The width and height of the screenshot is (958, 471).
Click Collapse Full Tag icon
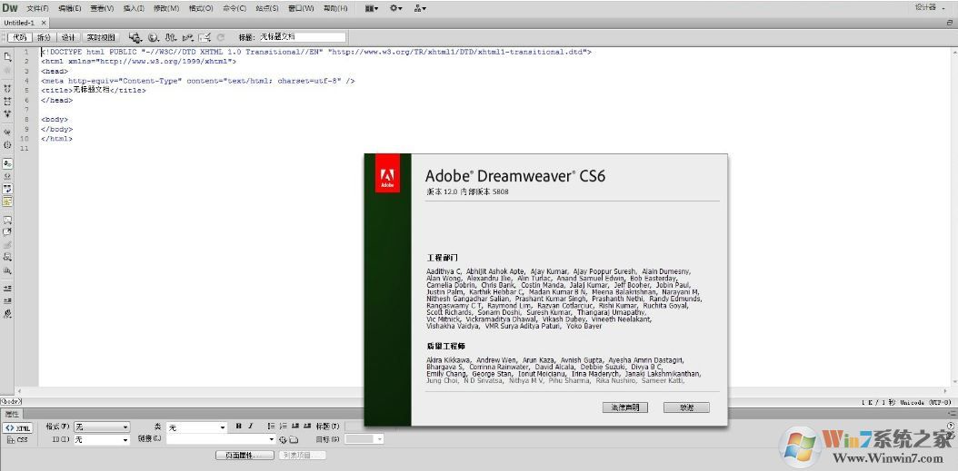(7, 88)
